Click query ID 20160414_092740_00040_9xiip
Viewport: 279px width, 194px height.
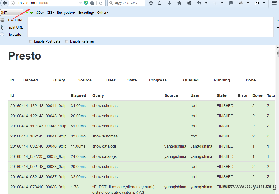[38, 146]
